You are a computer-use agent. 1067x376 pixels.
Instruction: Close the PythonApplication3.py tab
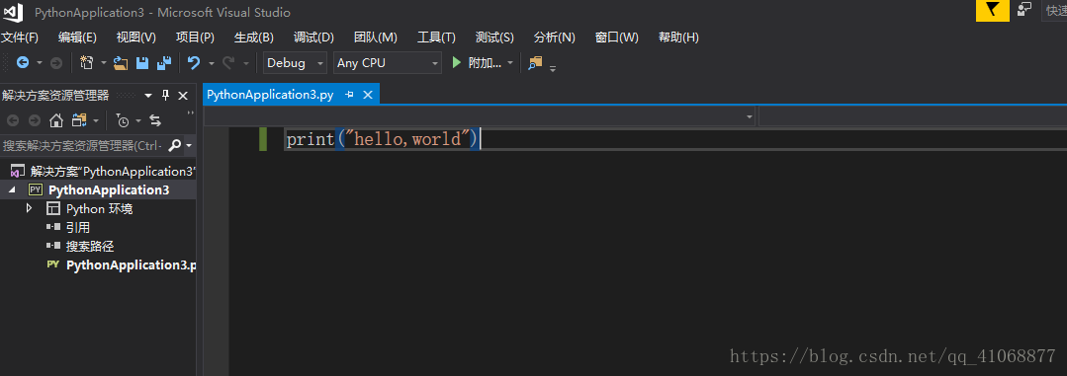click(368, 95)
